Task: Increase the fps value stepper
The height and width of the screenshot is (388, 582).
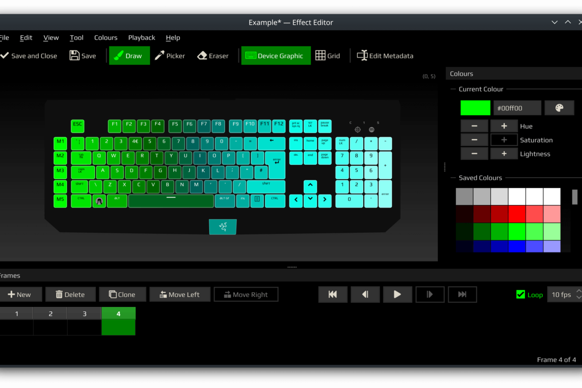Action: pyautogui.click(x=578, y=291)
